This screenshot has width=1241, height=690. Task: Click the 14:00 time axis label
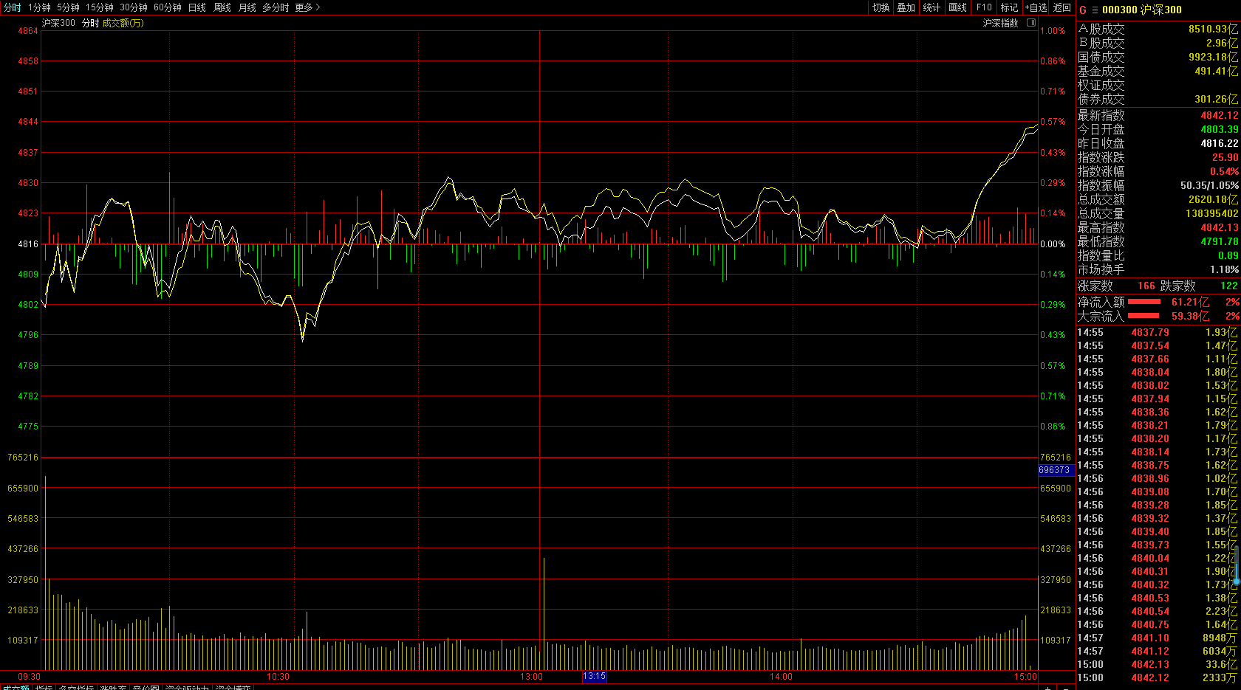click(782, 676)
